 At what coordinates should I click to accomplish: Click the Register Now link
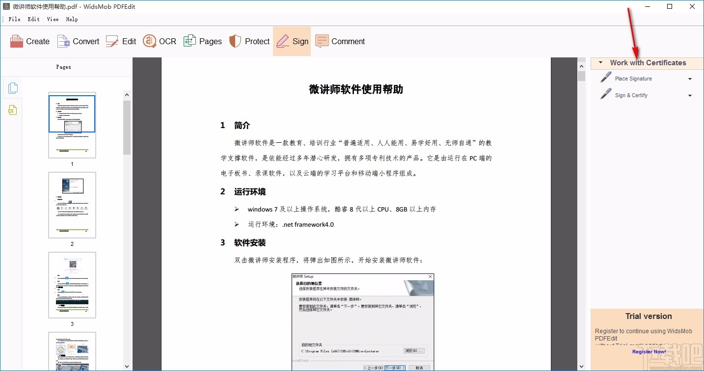coord(649,351)
